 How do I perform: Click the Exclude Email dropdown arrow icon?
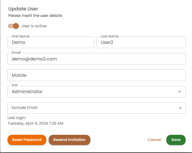(180, 108)
